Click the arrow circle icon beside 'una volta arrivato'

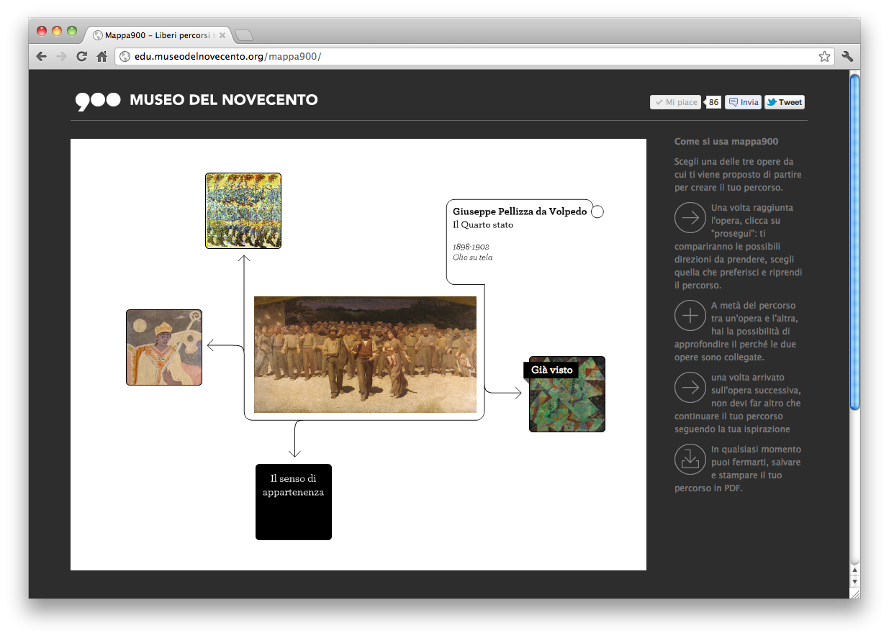click(690, 388)
